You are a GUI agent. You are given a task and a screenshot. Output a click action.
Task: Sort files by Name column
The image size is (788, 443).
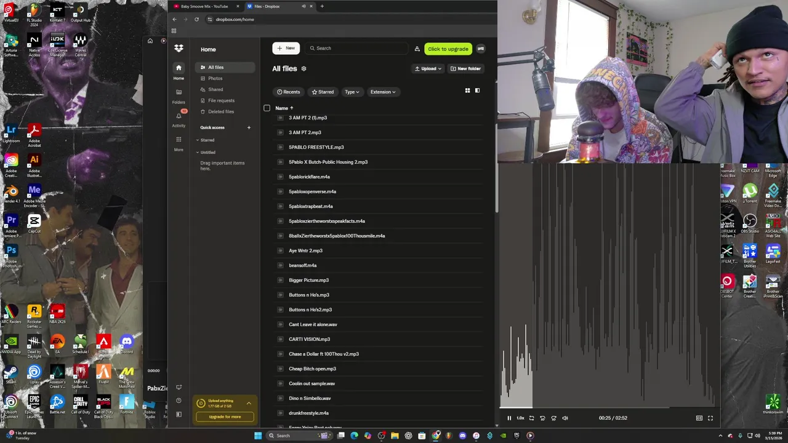[x=284, y=108]
